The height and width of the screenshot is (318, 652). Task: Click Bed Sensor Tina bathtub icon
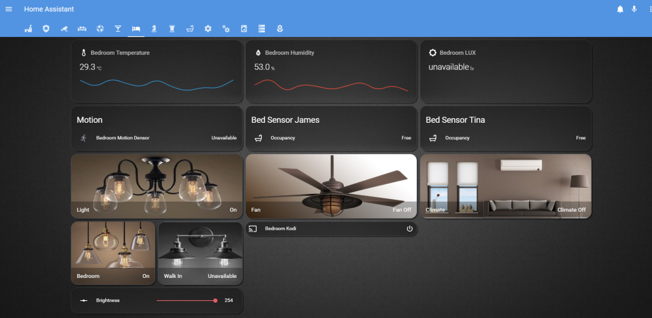[x=433, y=138]
